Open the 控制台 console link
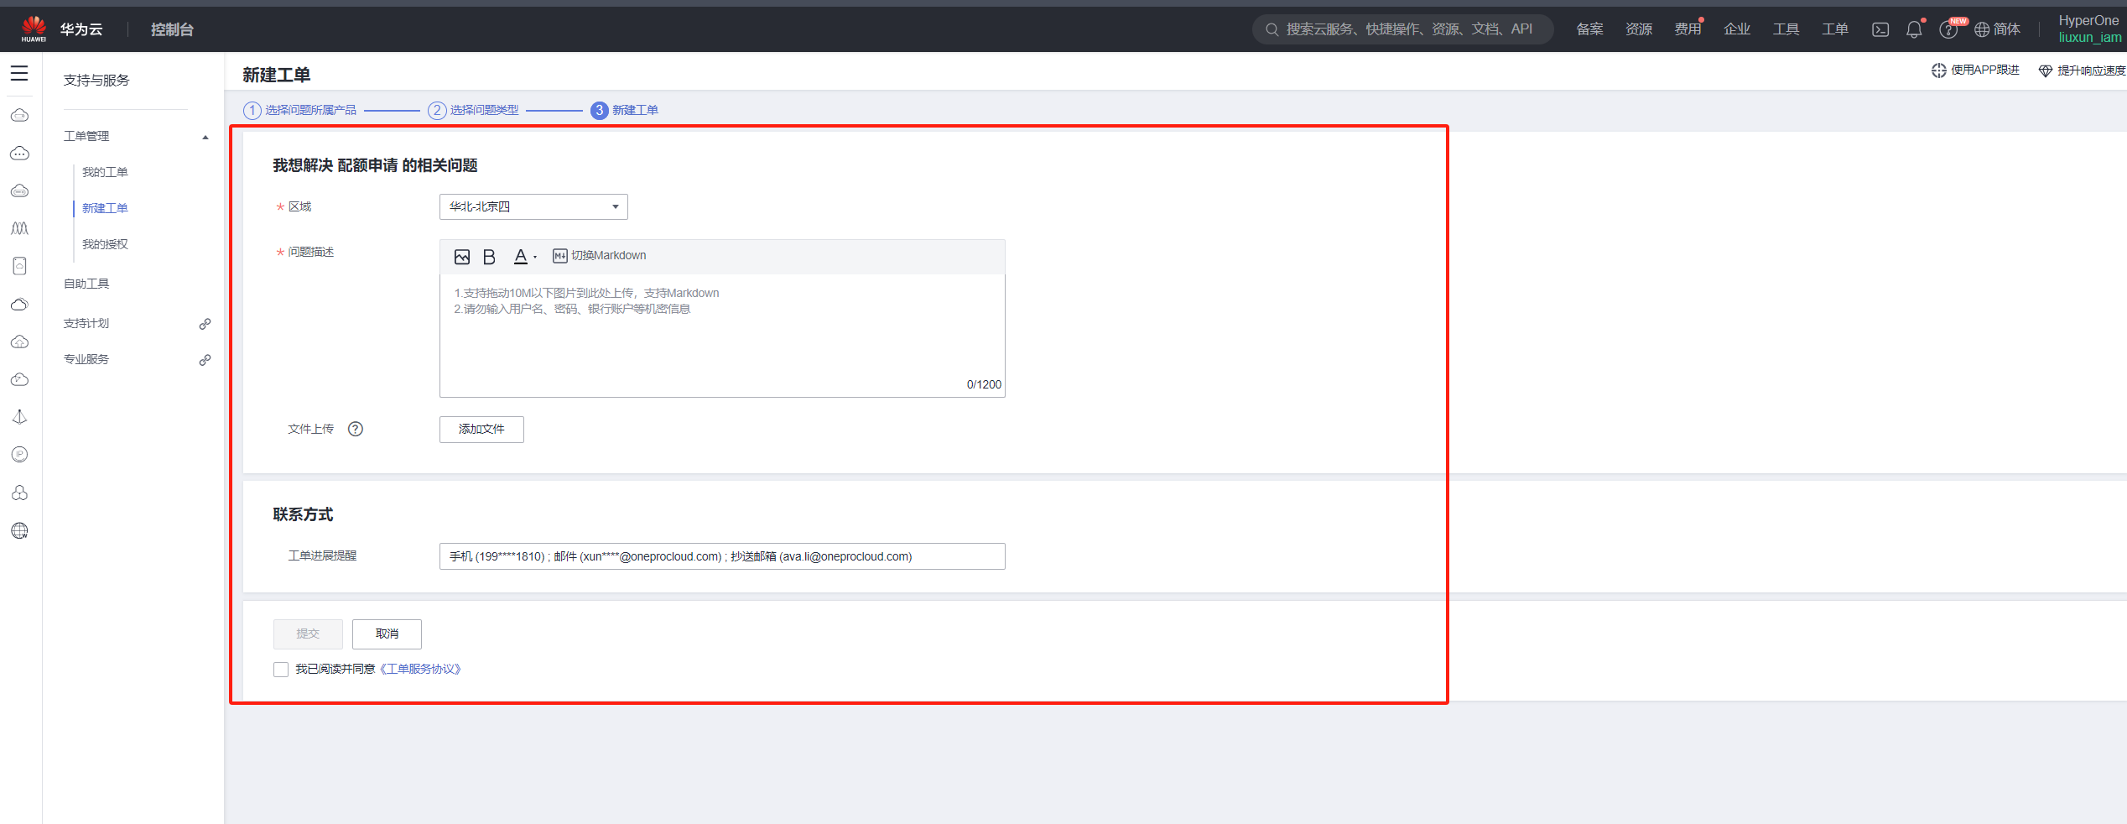 172,29
